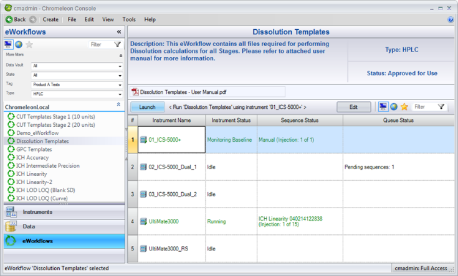Click the UltiMate3000 running instrument icon

143,221
